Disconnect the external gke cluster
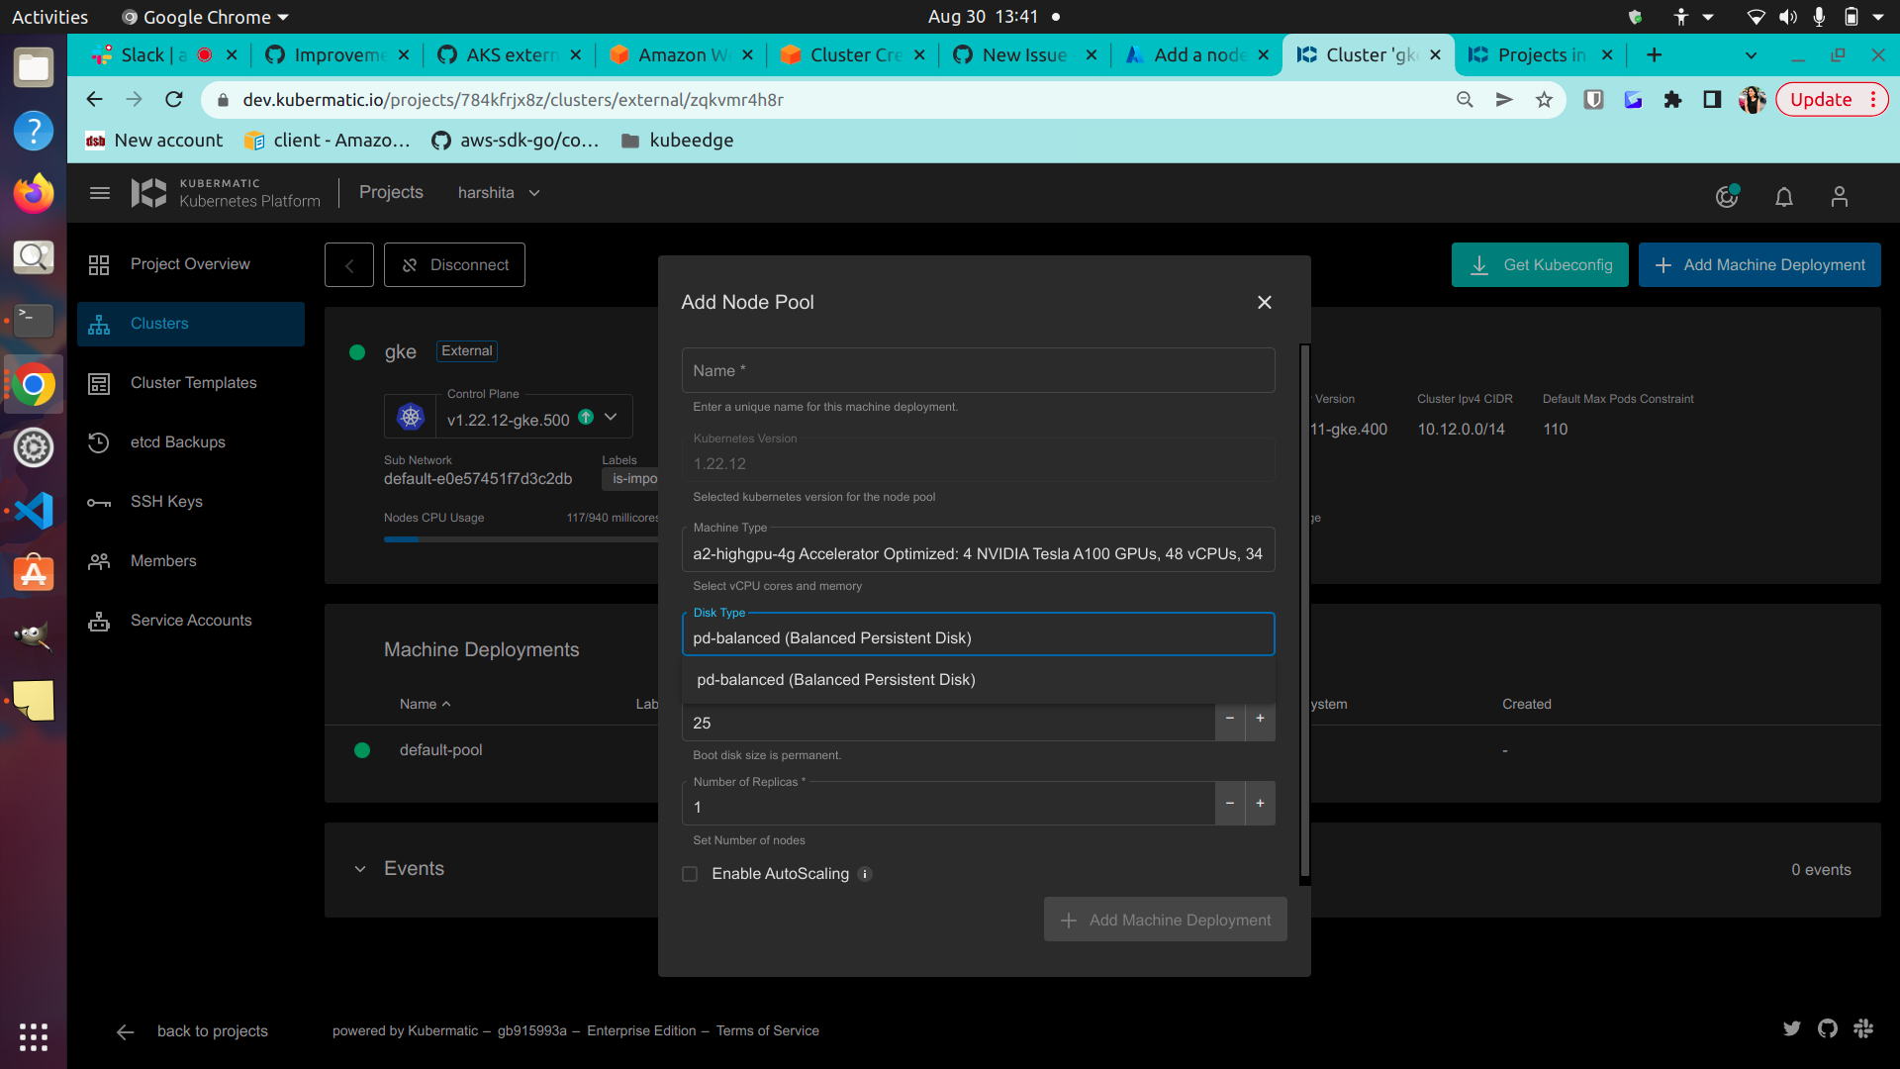This screenshot has width=1900, height=1069. pos(454,264)
